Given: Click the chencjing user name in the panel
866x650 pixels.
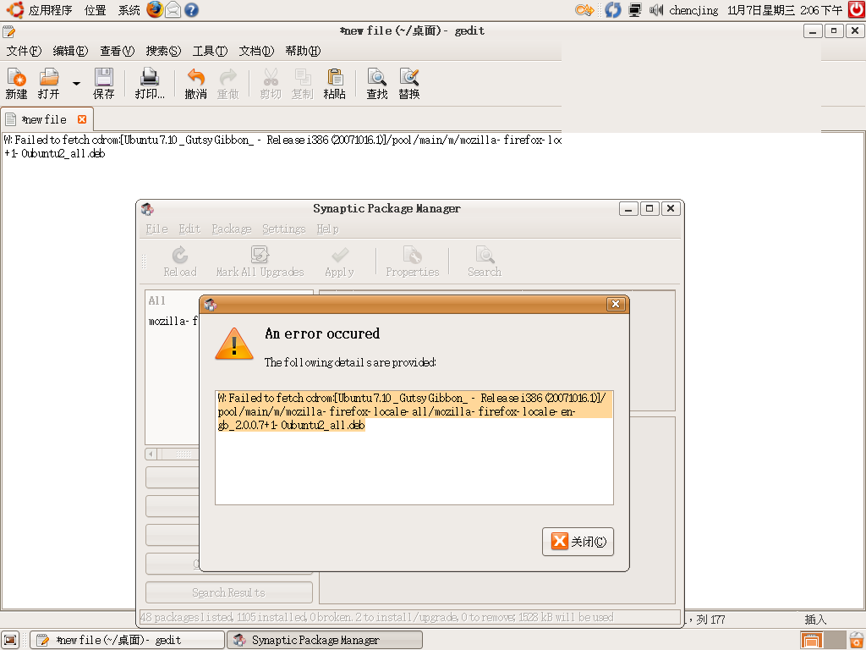Looking at the screenshot, I should click(x=693, y=10).
